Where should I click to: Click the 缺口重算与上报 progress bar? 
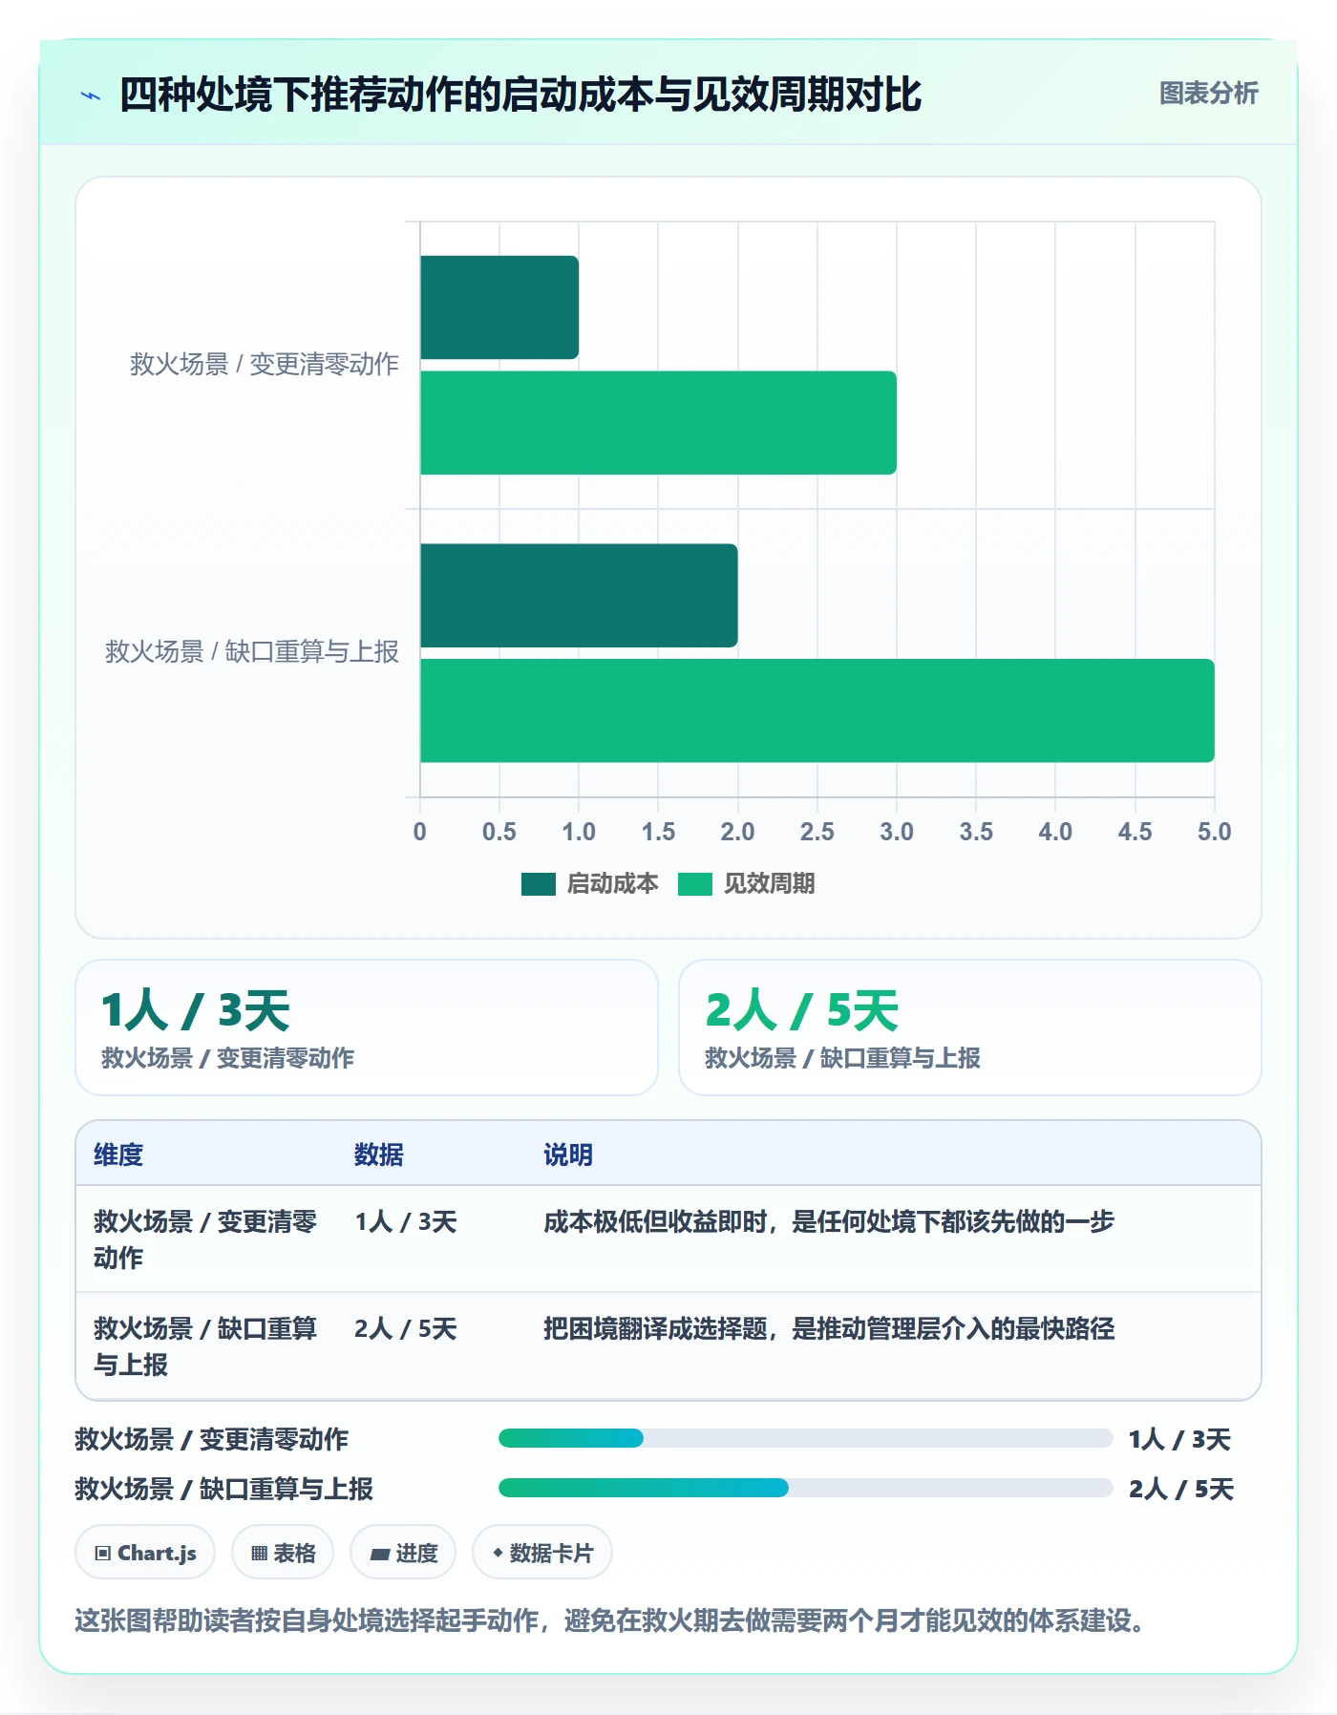pos(805,1488)
